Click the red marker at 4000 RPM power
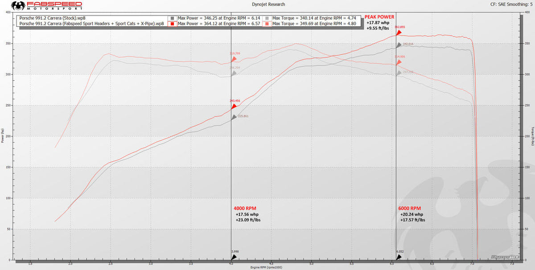The width and height of the screenshot is (535, 270). point(234,106)
